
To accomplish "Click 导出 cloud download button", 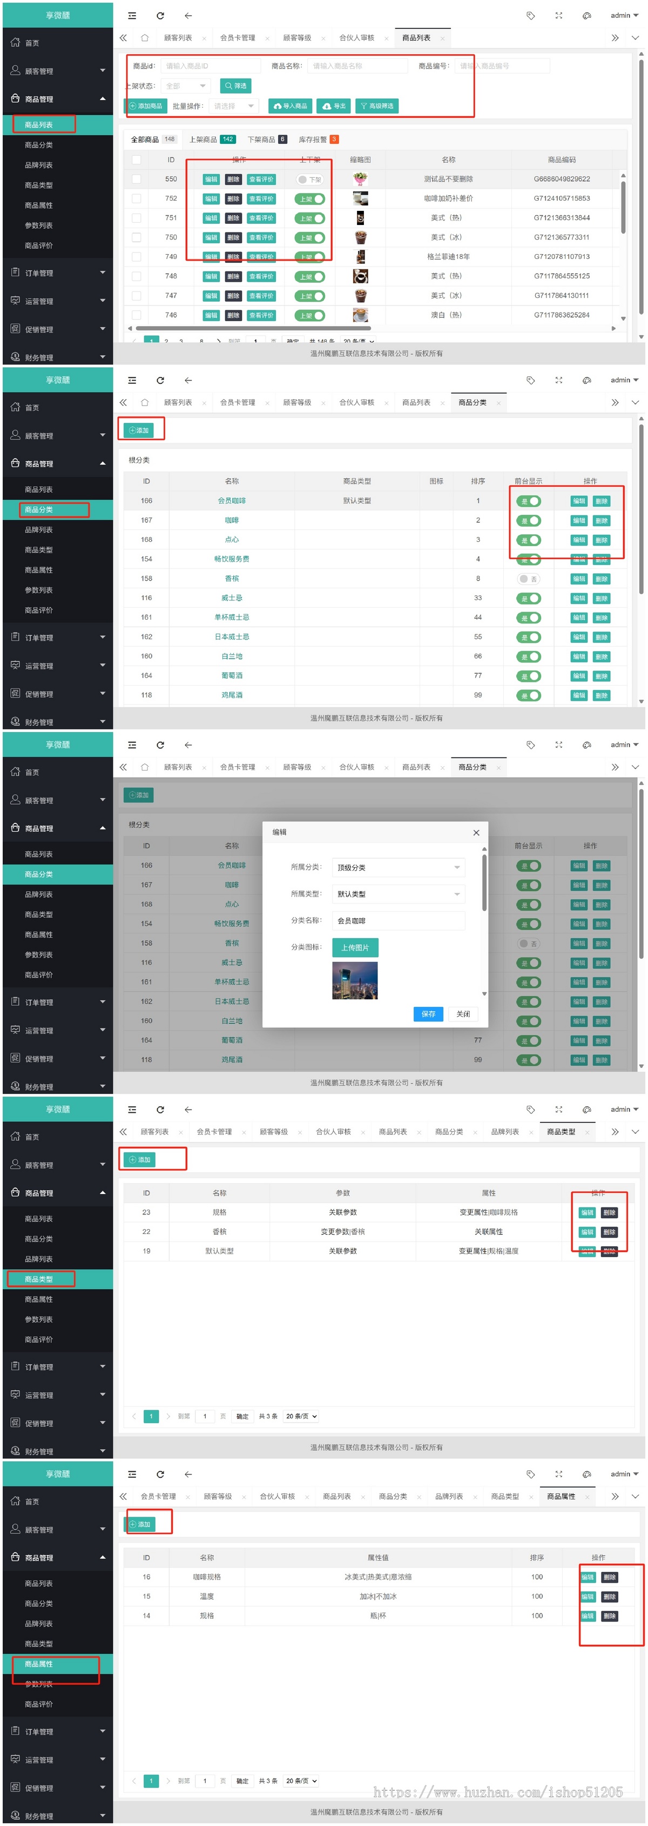I will [334, 105].
